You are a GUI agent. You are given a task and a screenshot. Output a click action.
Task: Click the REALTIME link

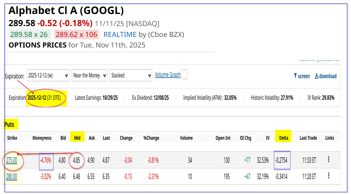(x=120, y=34)
